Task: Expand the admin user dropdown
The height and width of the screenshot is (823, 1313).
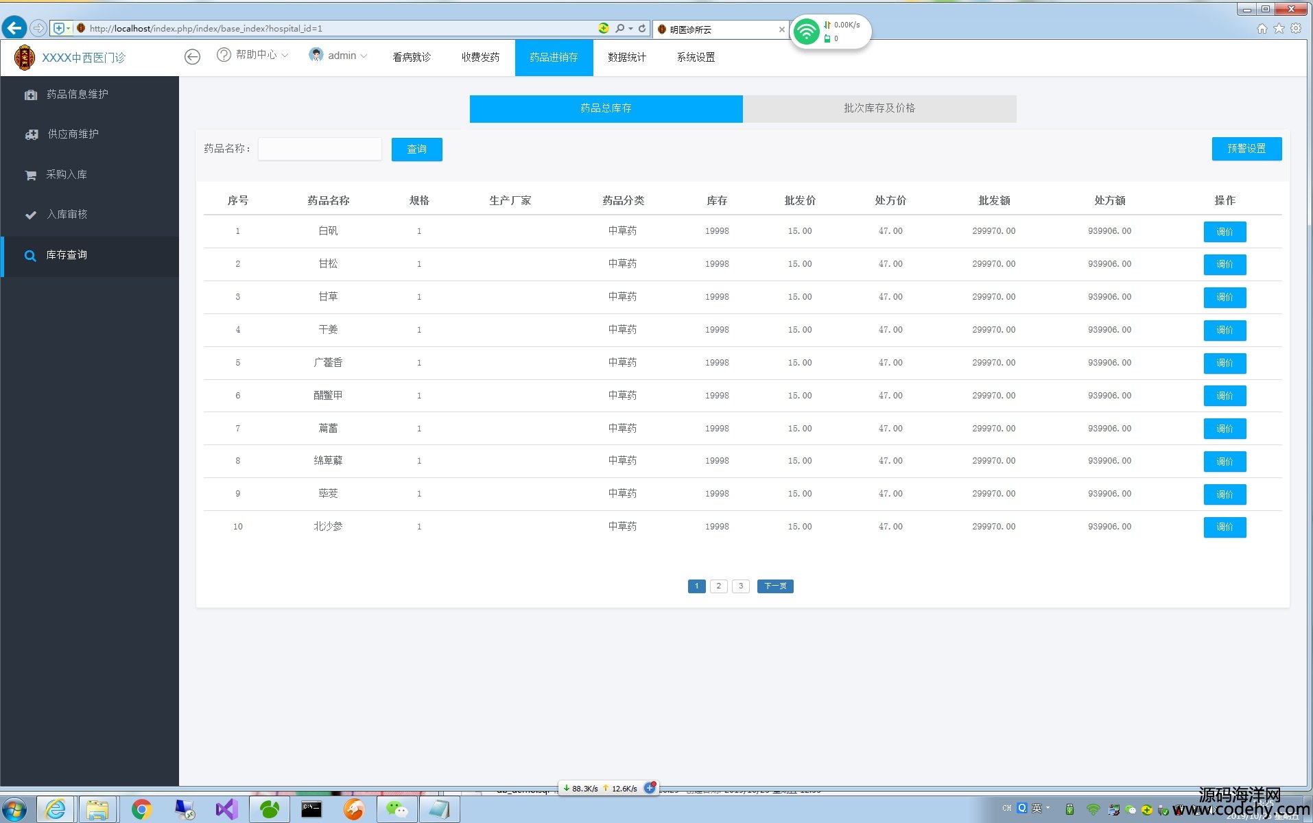Action: point(364,56)
